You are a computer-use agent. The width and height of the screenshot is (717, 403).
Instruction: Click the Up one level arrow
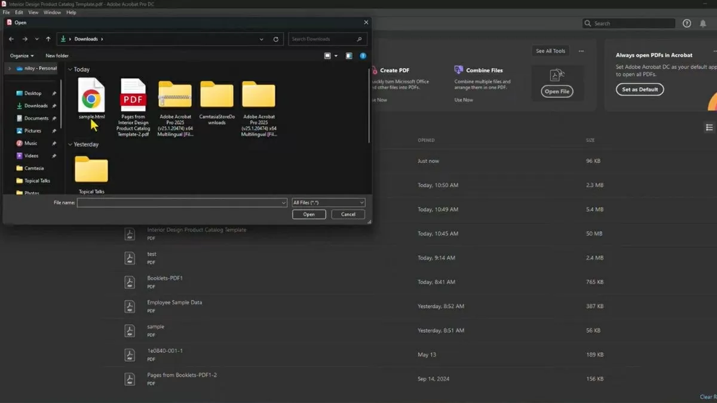pyautogui.click(x=48, y=39)
